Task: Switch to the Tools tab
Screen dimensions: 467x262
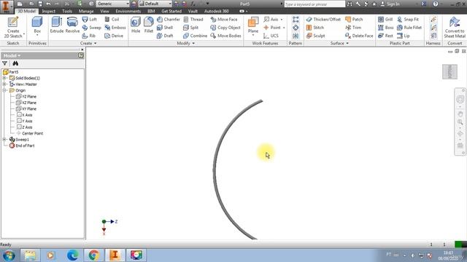Action: pyautogui.click(x=67, y=12)
